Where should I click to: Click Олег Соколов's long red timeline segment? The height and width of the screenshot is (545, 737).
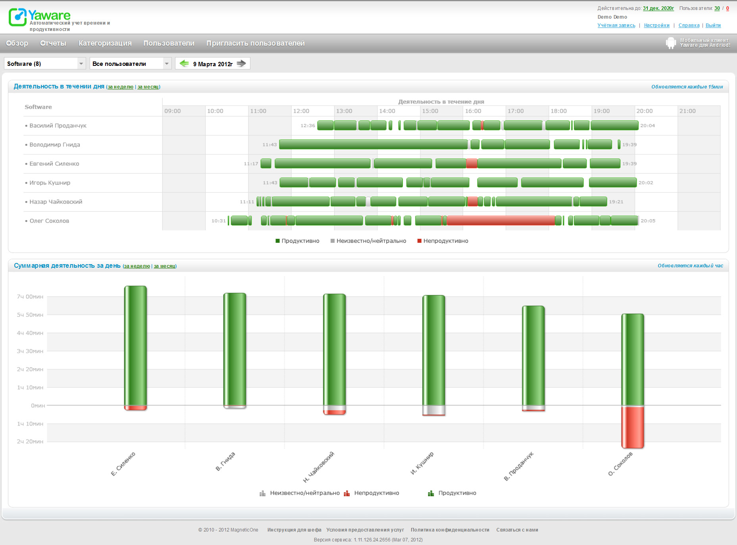point(500,221)
